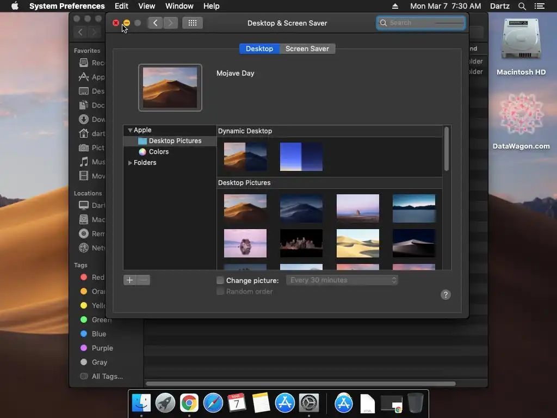Open HTML document in the Dock
Image resolution: width=557 pixels, height=418 pixels.
tap(367, 404)
